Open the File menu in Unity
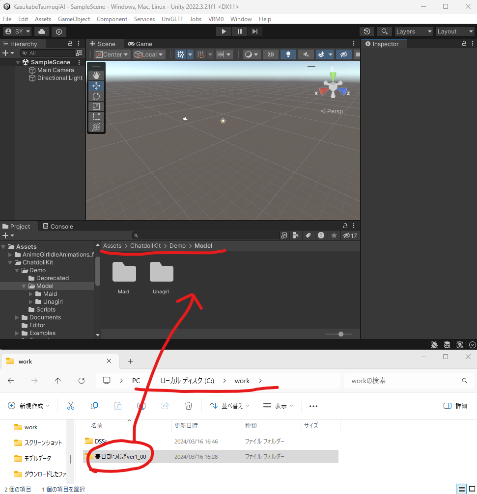This screenshot has width=477, height=494. click(7, 19)
